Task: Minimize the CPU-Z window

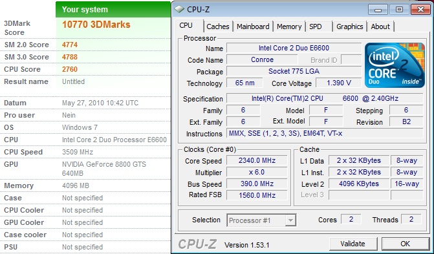Action: point(378,10)
